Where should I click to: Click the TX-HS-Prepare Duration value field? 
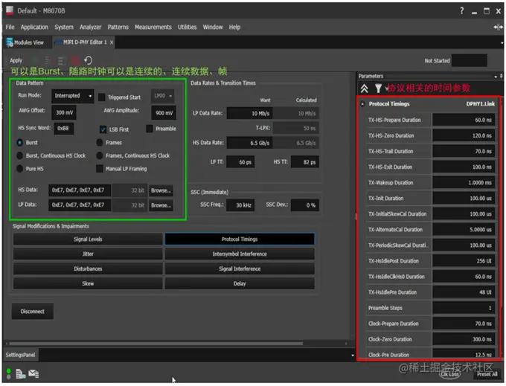(x=464, y=120)
